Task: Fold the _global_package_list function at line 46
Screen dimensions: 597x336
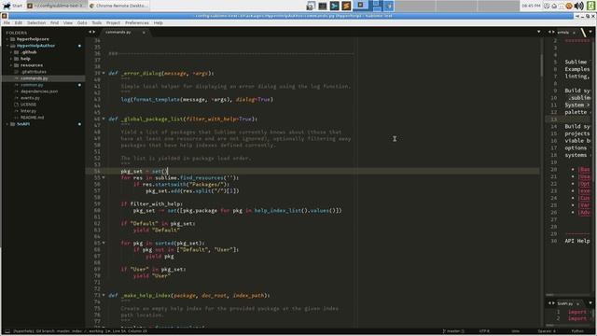Action: pos(104,119)
